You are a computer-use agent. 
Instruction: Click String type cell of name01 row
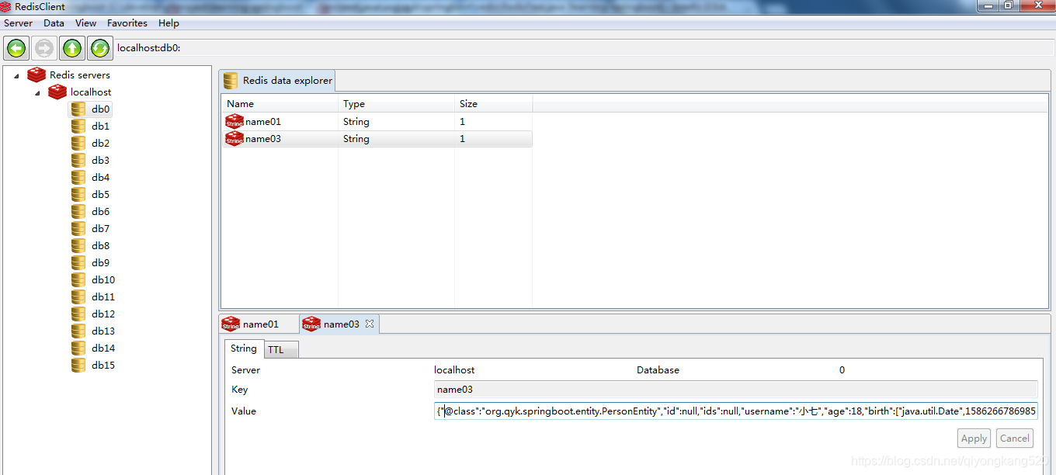pyautogui.click(x=356, y=122)
